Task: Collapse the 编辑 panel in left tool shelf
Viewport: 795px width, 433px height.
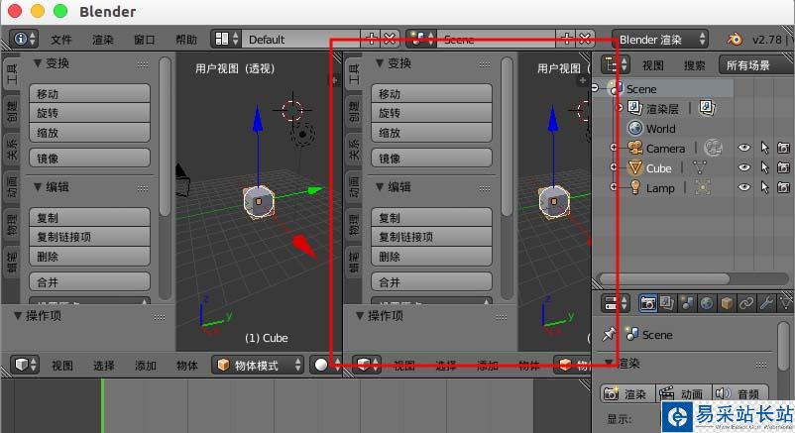Action: (x=37, y=187)
